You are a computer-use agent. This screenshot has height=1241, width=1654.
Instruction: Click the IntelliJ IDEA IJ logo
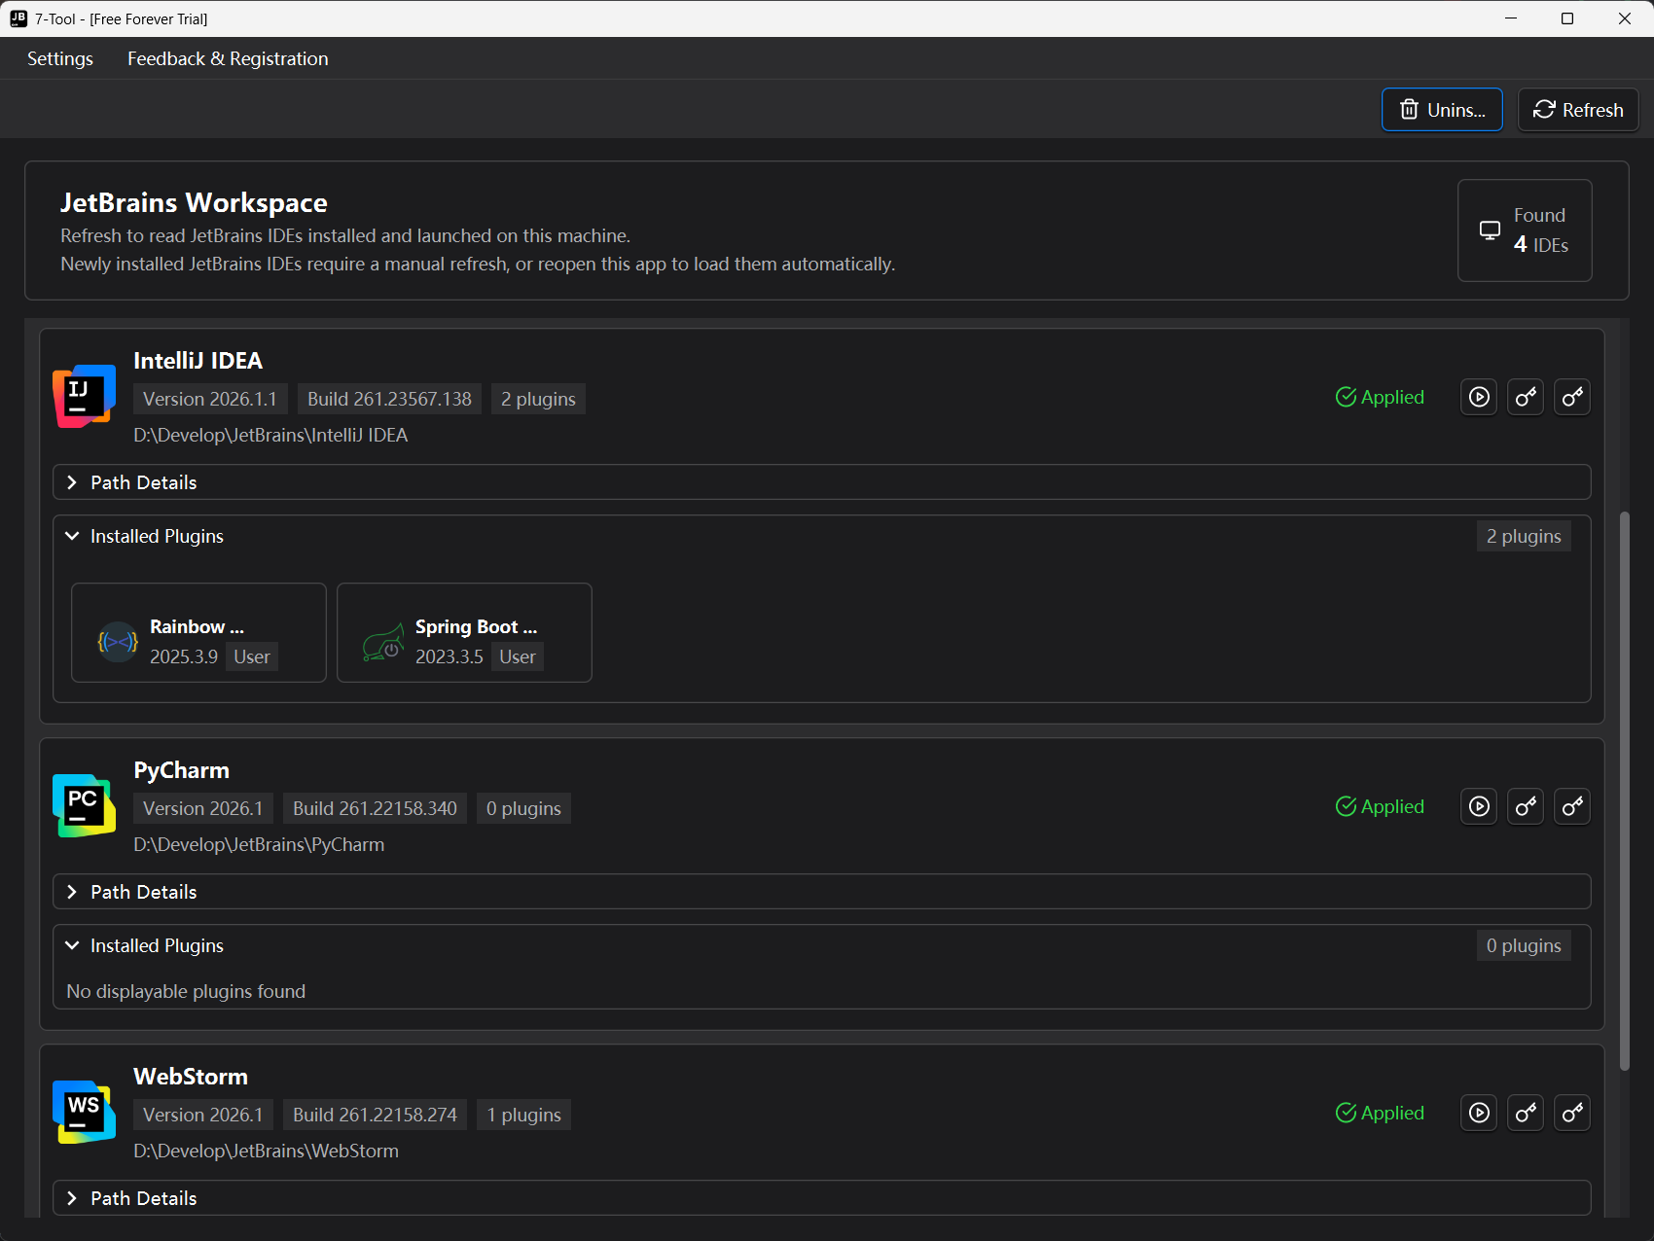(84, 396)
